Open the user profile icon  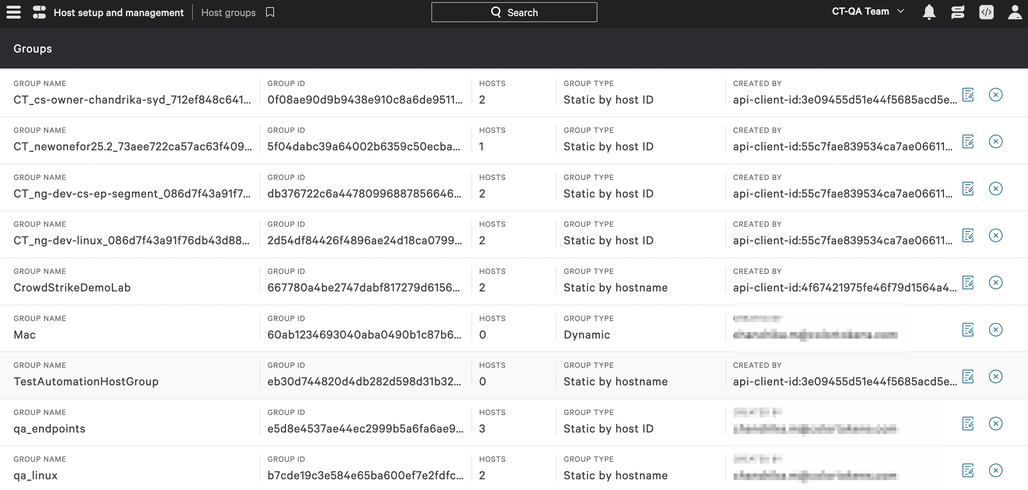(x=1014, y=12)
